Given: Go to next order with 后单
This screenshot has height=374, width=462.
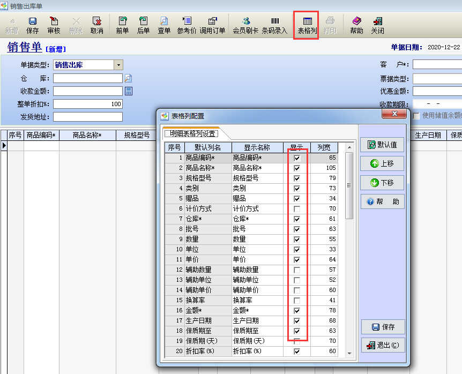Looking at the screenshot, I should click(x=144, y=25).
